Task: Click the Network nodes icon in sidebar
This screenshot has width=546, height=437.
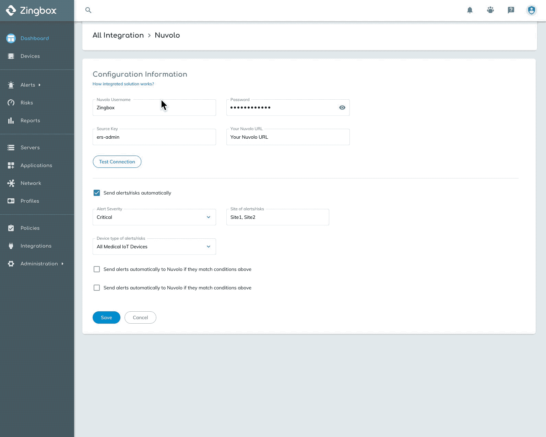Action: coord(11,183)
